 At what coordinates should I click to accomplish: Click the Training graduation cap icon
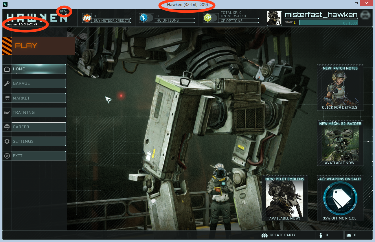(7, 112)
